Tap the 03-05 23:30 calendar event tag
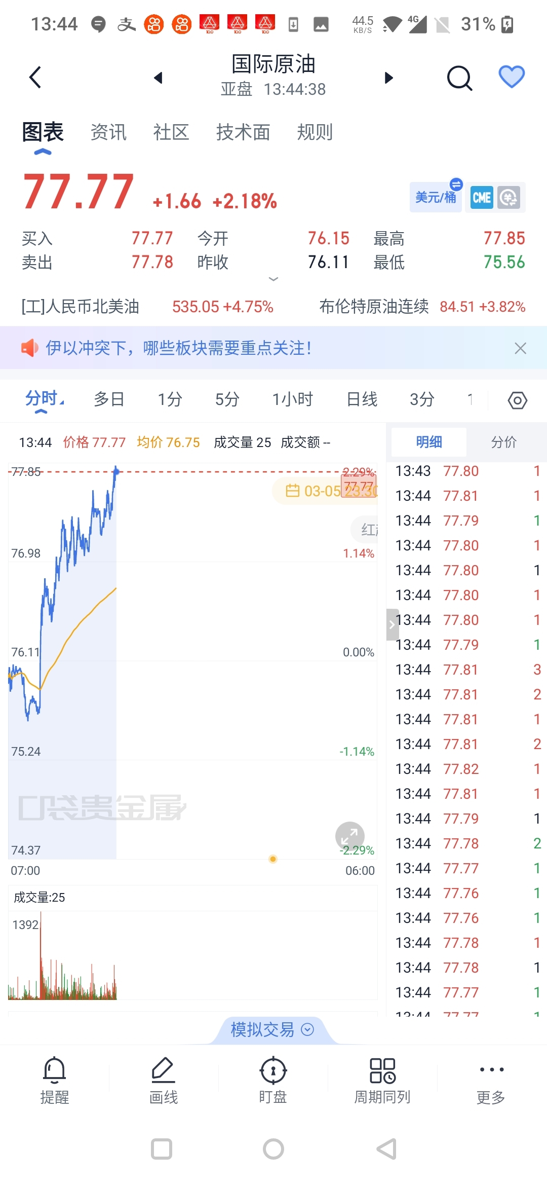547x1186 pixels. [x=325, y=491]
